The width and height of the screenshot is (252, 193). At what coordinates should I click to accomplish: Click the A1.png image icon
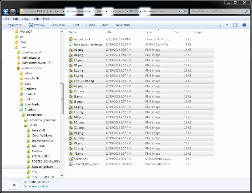point(71,50)
